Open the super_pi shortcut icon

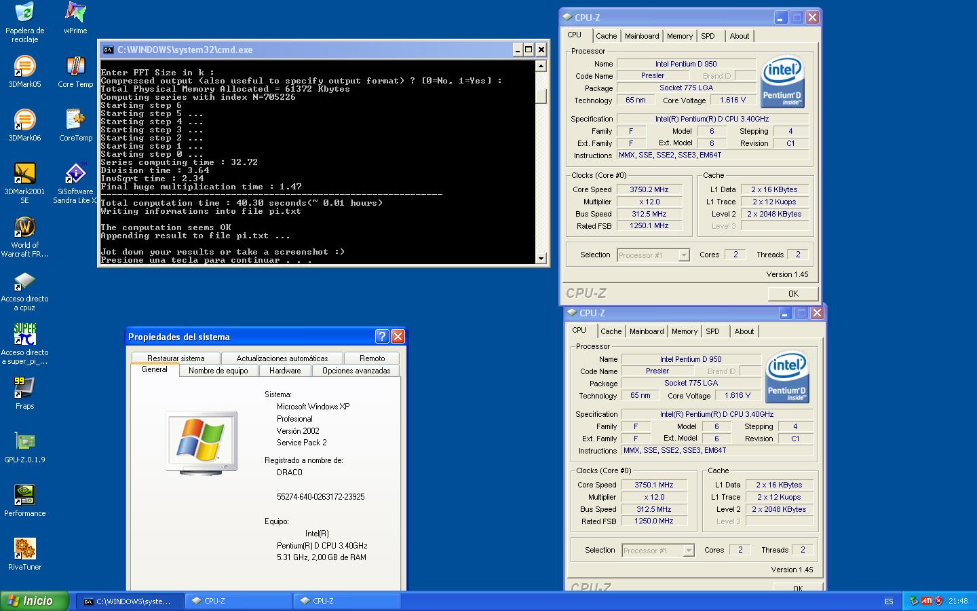25,335
